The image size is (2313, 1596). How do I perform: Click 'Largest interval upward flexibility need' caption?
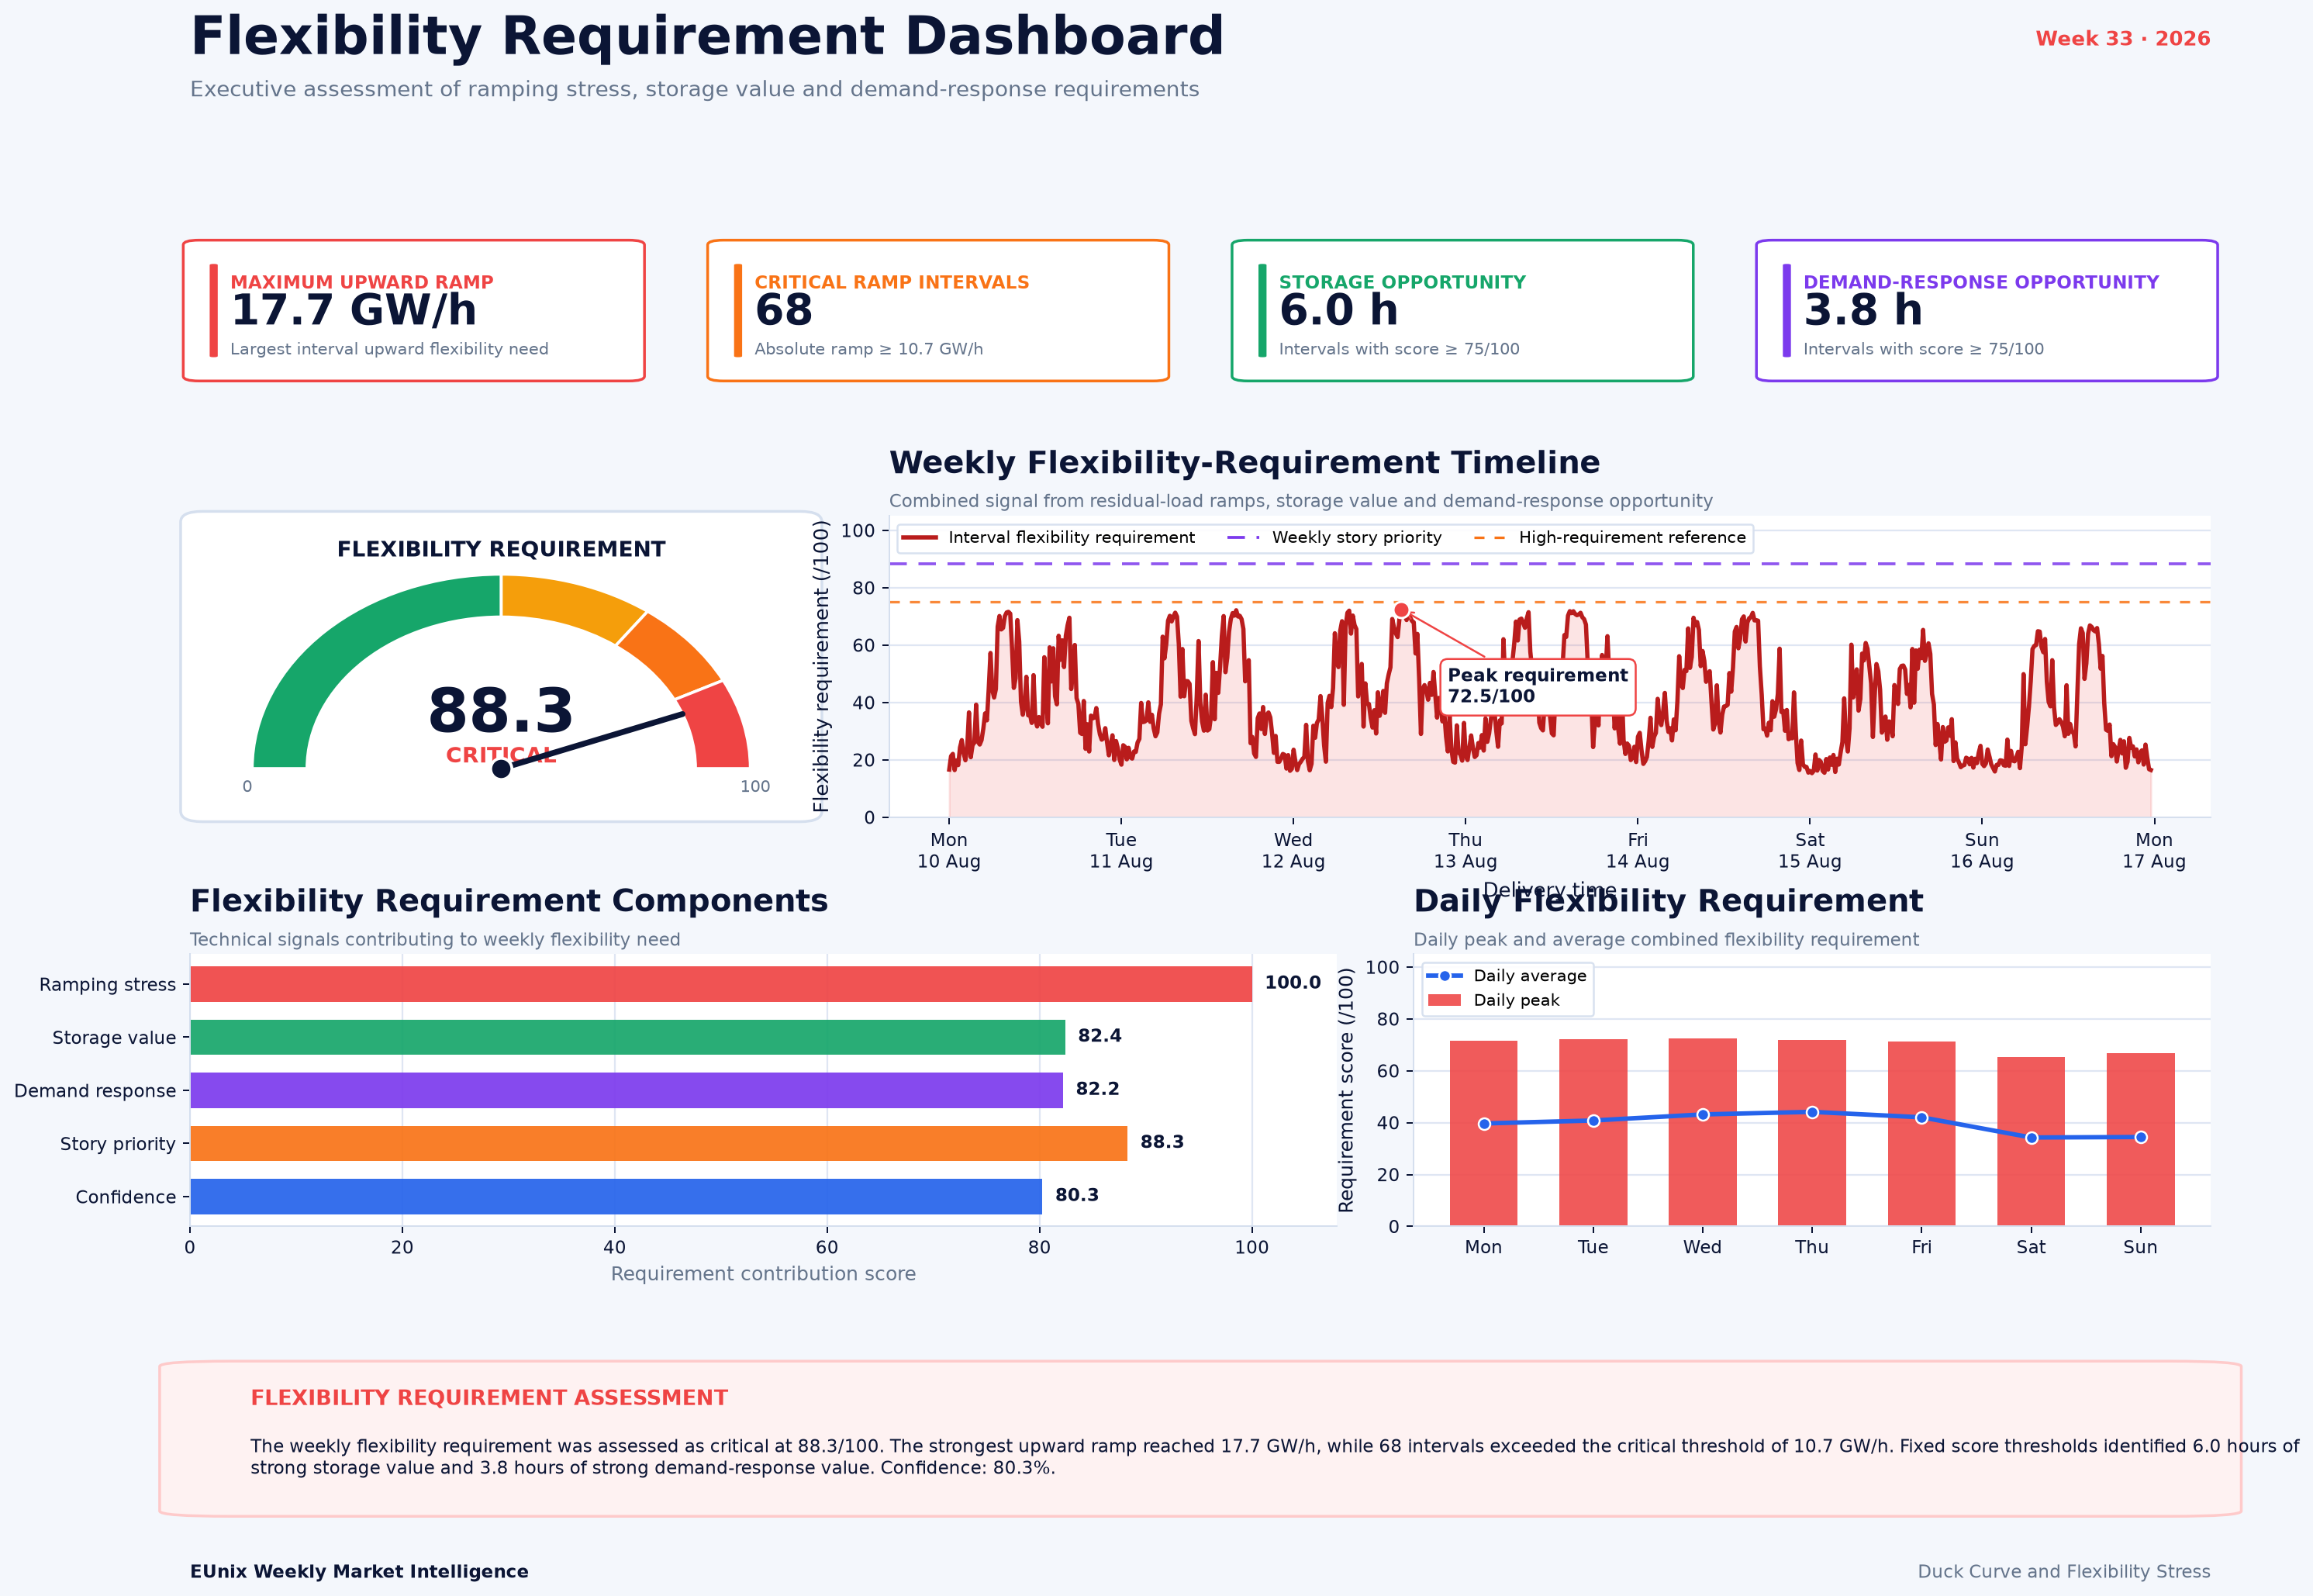pos(388,349)
